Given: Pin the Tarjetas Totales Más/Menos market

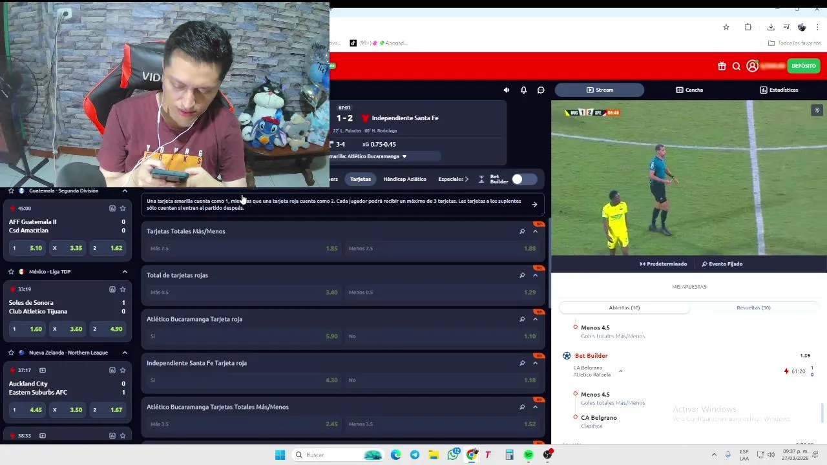Looking at the screenshot, I should click(522, 231).
